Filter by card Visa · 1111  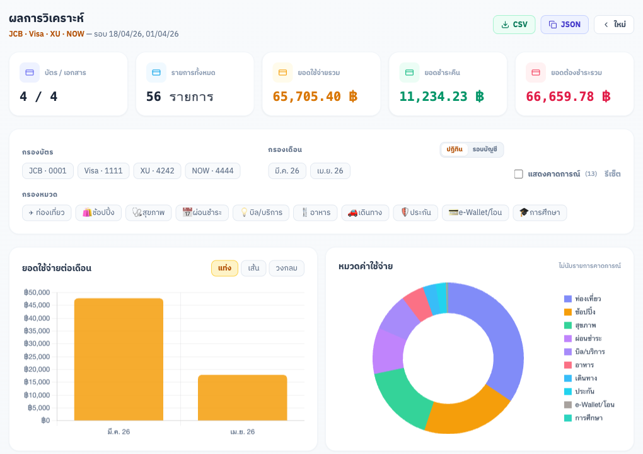click(x=103, y=171)
